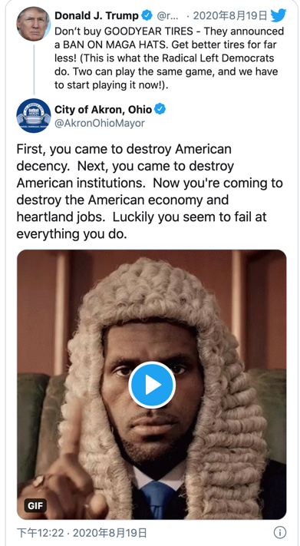The width and height of the screenshot is (300, 546).
Task: Play the GIF with the blue play button
Action: [x=152, y=385]
